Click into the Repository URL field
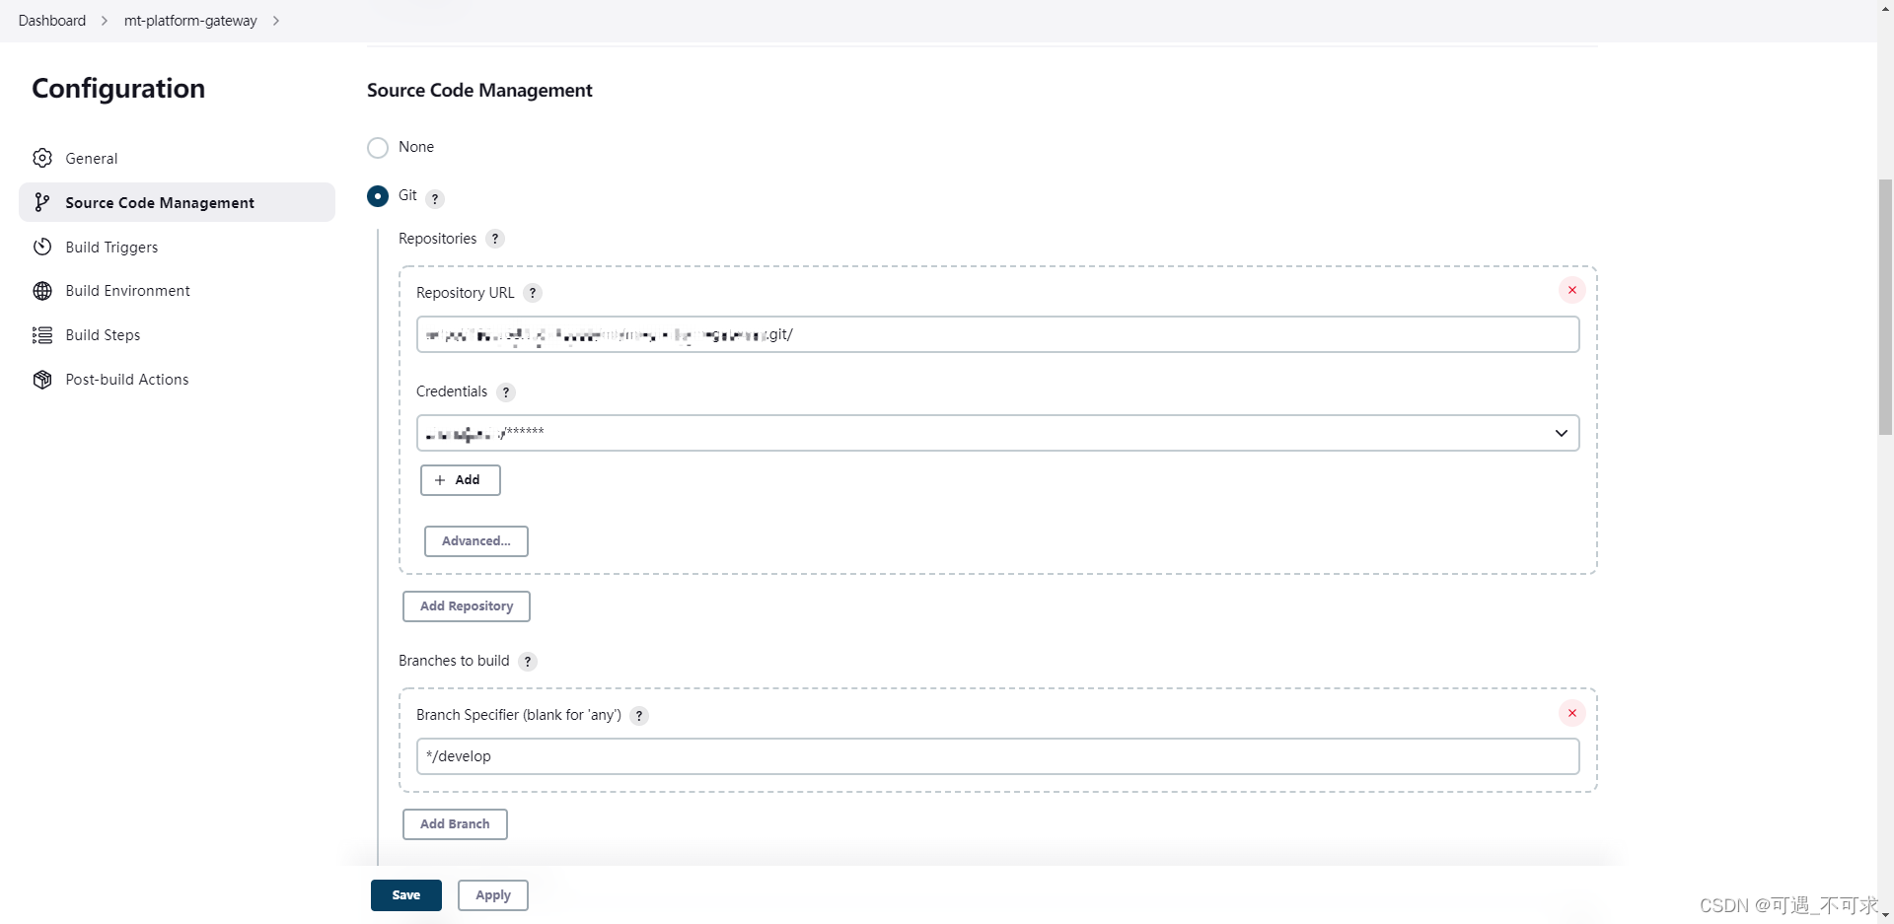Viewport: 1894px width, 924px height. tap(997, 334)
